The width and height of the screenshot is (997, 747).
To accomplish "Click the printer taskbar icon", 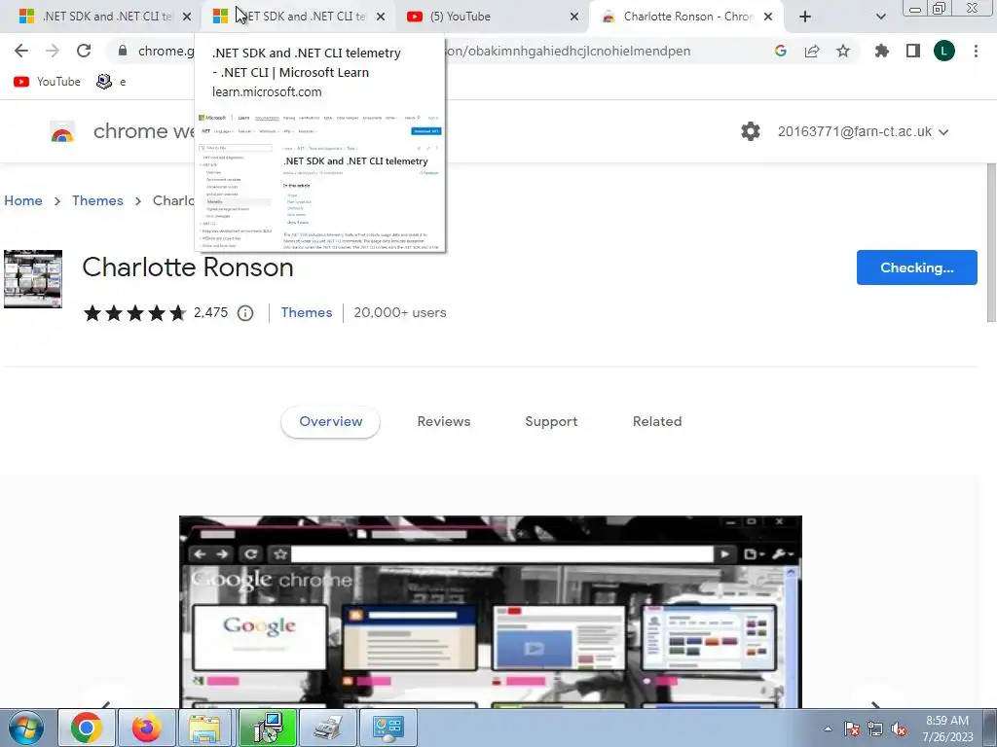I will click(327, 728).
